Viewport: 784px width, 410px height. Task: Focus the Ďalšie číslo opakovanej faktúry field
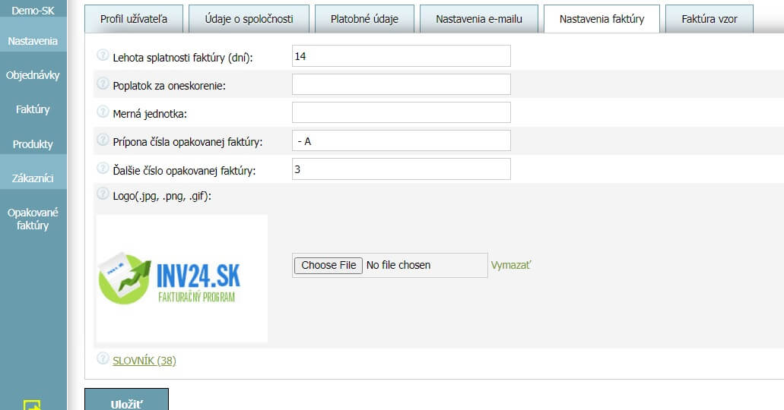[401, 169]
